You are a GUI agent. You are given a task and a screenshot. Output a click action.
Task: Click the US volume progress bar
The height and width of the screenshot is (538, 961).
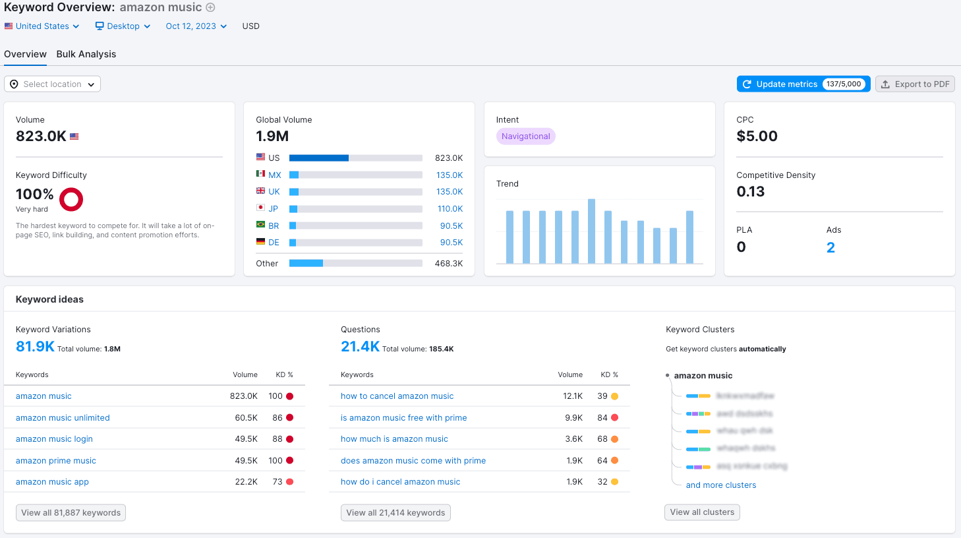click(x=355, y=158)
